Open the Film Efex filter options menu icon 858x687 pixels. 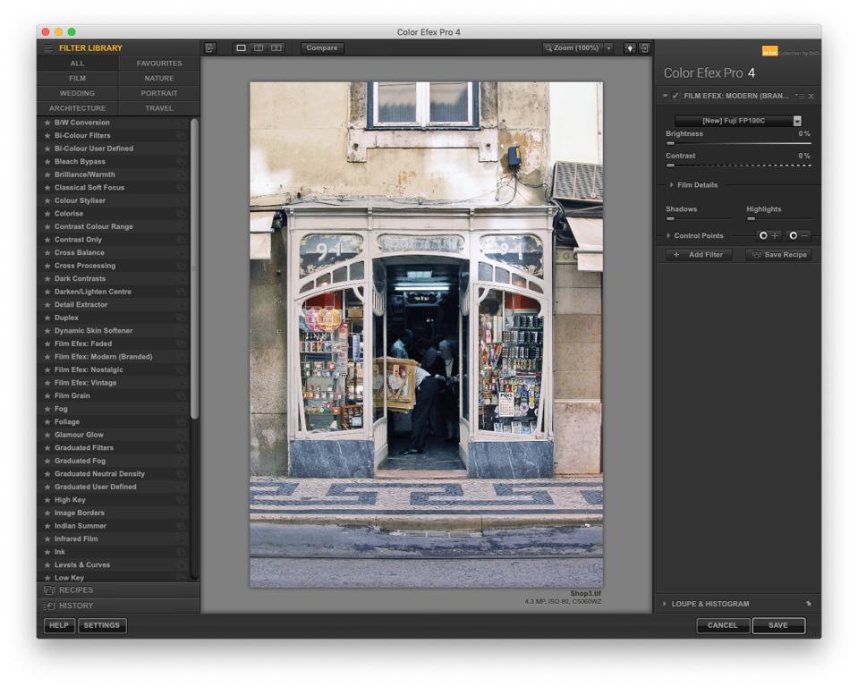pyautogui.click(x=800, y=96)
